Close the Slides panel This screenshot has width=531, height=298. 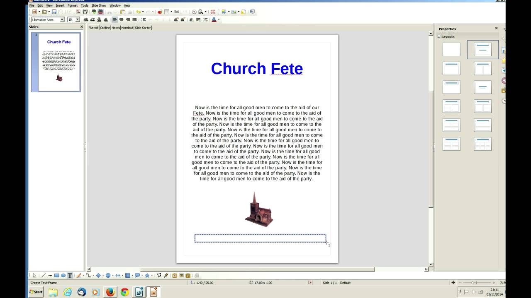click(x=81, y=27)
